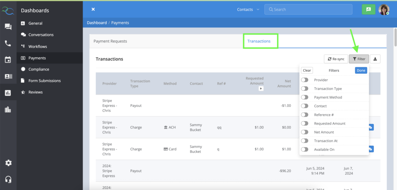The image size is (397, 190).
Task: Toggle the Available On filter
Action: (x=305, y=150)
